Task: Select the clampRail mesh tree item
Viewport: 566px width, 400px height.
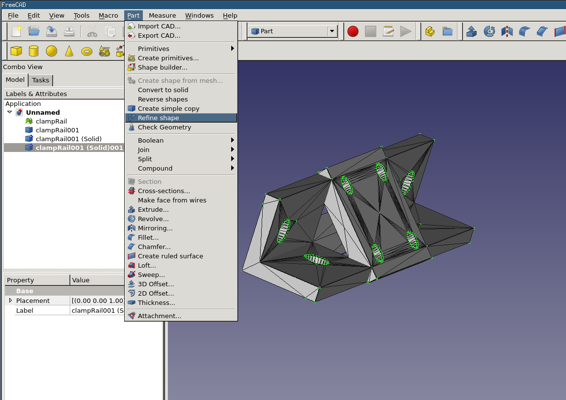Action: [x=51, y=121]
